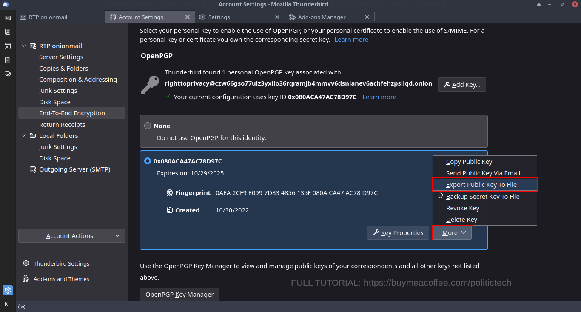Open Thunderbird Settings link
Viewport: 581px width, 312px height.
pyautogui.click(x=61, y=263)
